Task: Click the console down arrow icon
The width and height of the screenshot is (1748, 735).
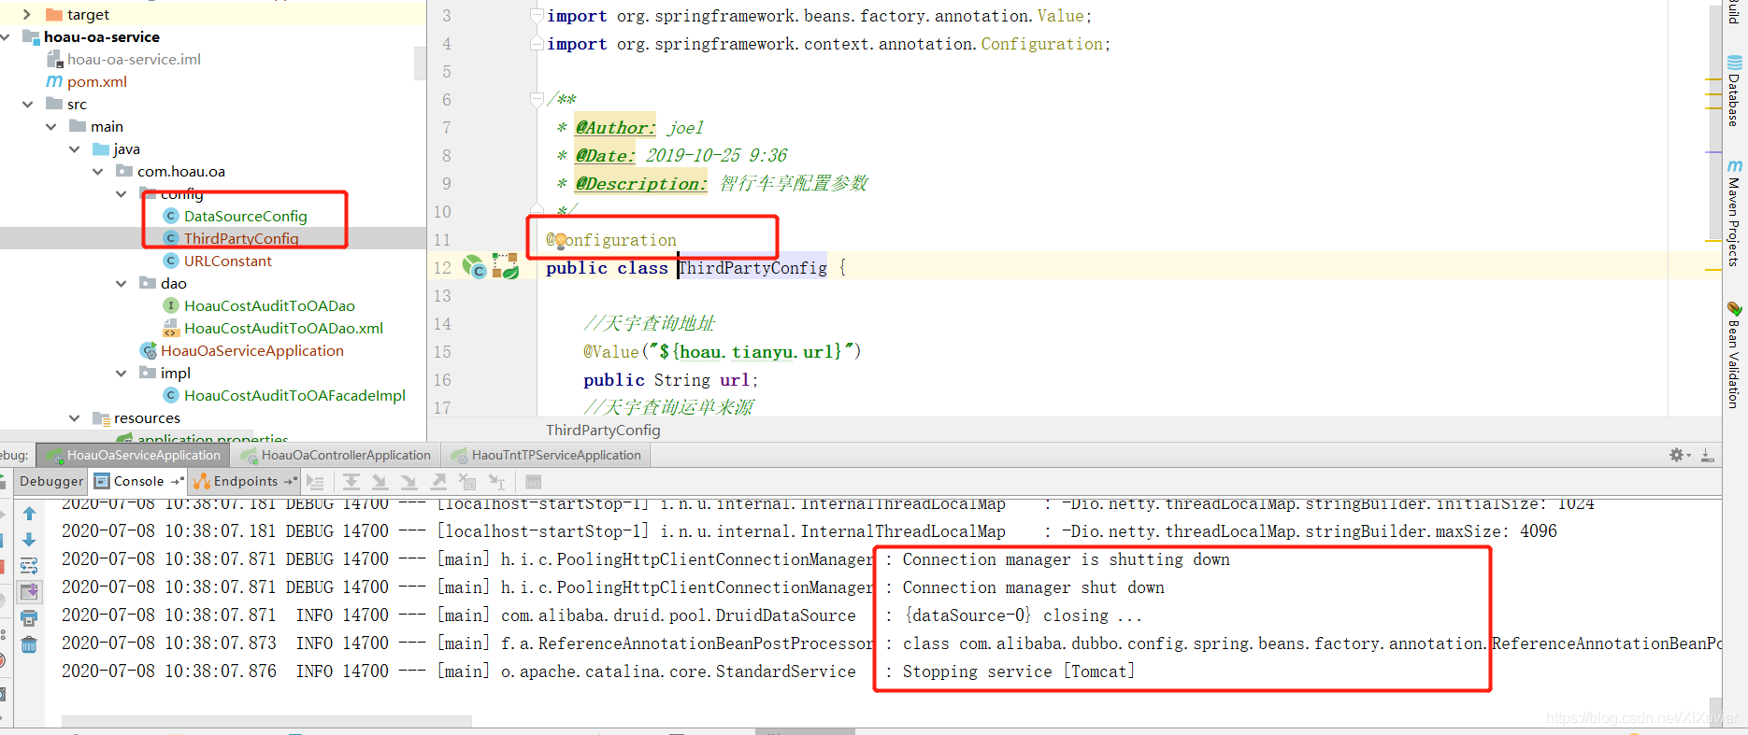Action: click(x=29, y=540)
